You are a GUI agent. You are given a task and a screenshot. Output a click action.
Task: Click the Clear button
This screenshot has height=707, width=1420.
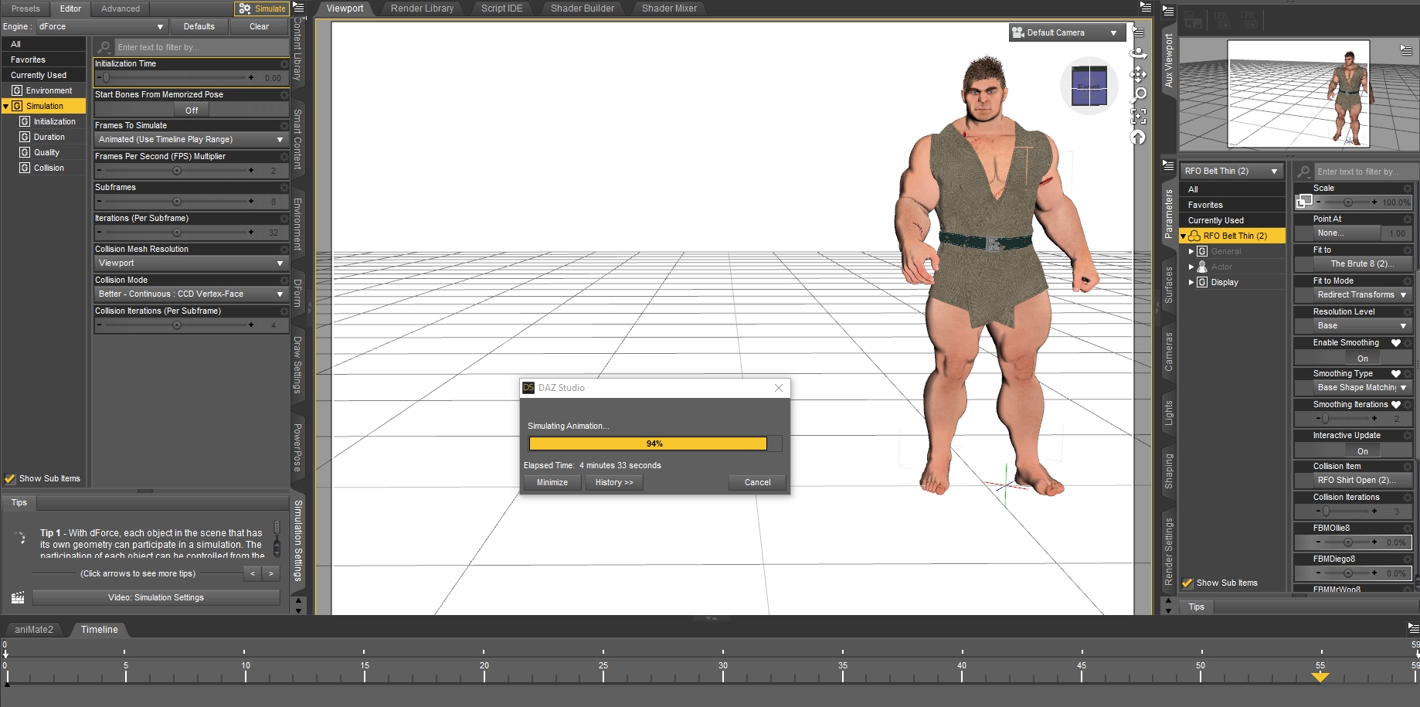pos(260,26)
